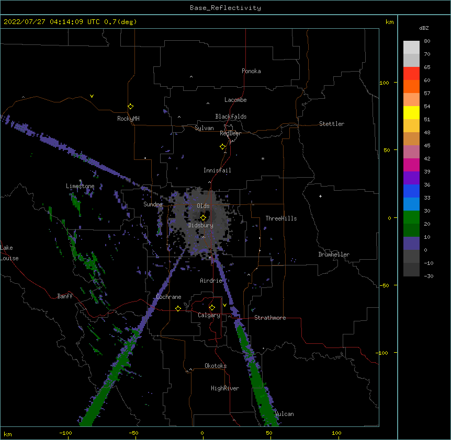Click the white asterisk marker above Limestone
The width and height of the screenshot is (451, 440).
pyautogui.click(x=80, y=181)
